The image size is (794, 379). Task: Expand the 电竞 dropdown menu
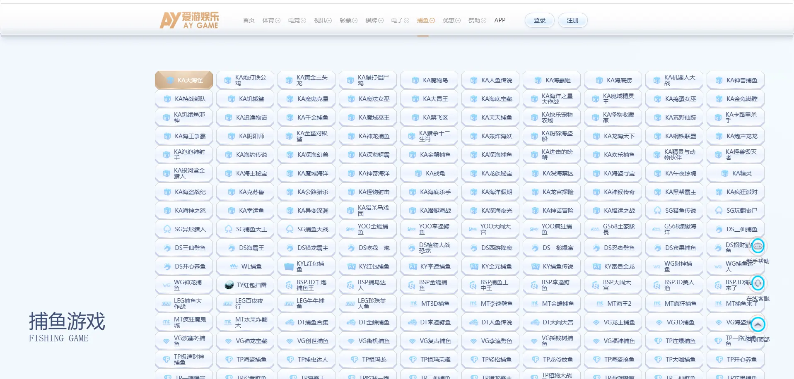[x=297, y=20]
